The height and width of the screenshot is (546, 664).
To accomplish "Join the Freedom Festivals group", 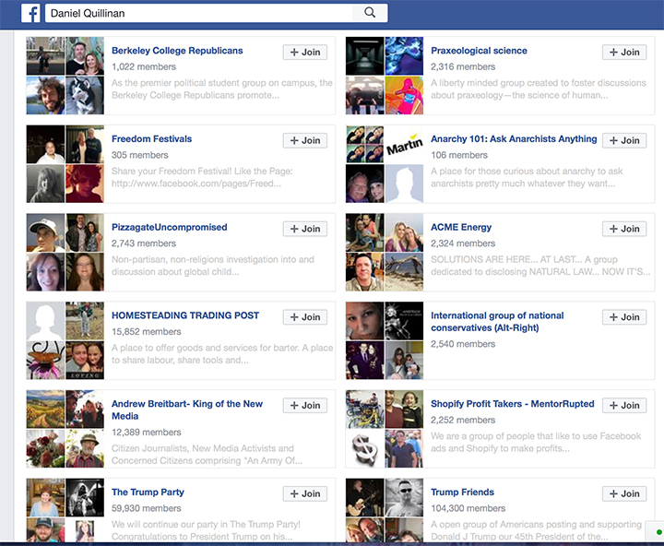I will pos(305,140).
